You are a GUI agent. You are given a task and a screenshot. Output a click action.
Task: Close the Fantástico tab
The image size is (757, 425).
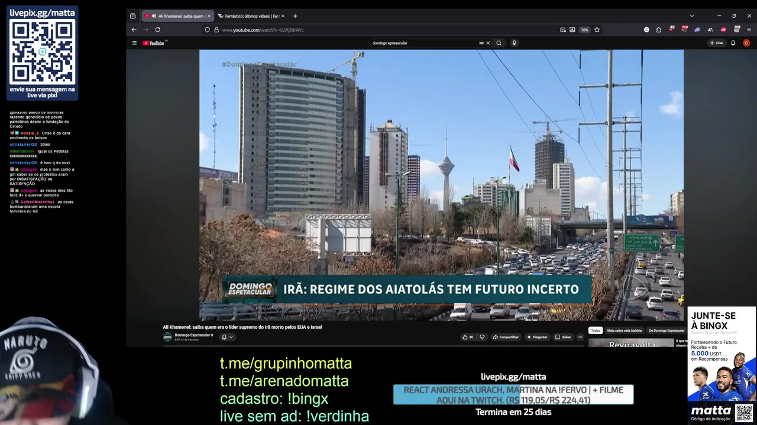[283, 16]
